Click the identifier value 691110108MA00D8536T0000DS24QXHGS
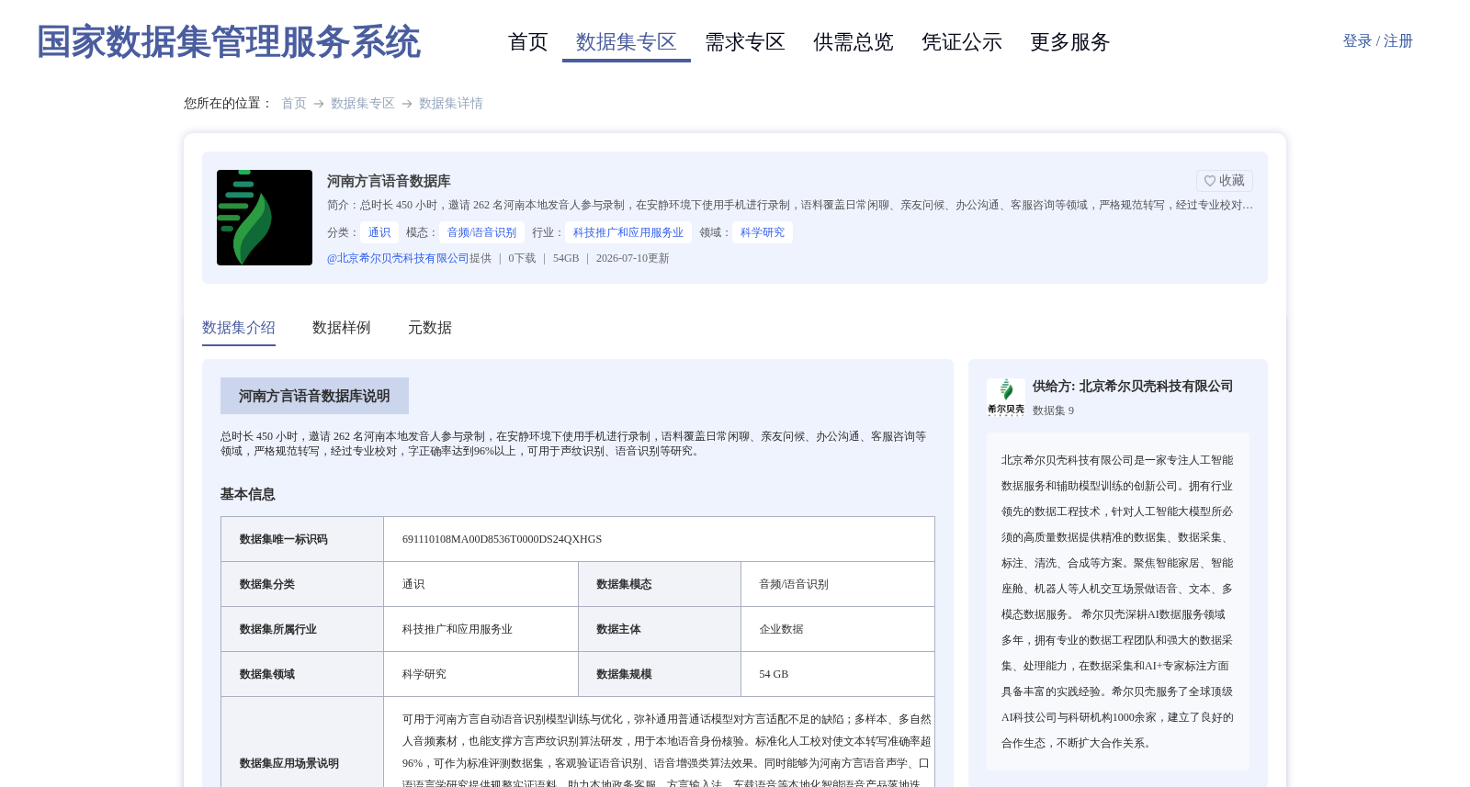1470x787 pixels. [502, 539]
